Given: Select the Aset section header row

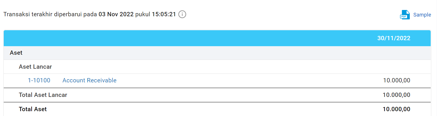Looking at the screenshot, I should click(16, 53).
